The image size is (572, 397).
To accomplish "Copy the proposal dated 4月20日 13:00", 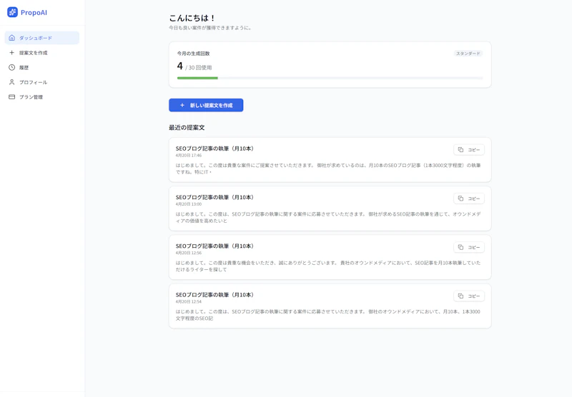I will tap(469, 198).
